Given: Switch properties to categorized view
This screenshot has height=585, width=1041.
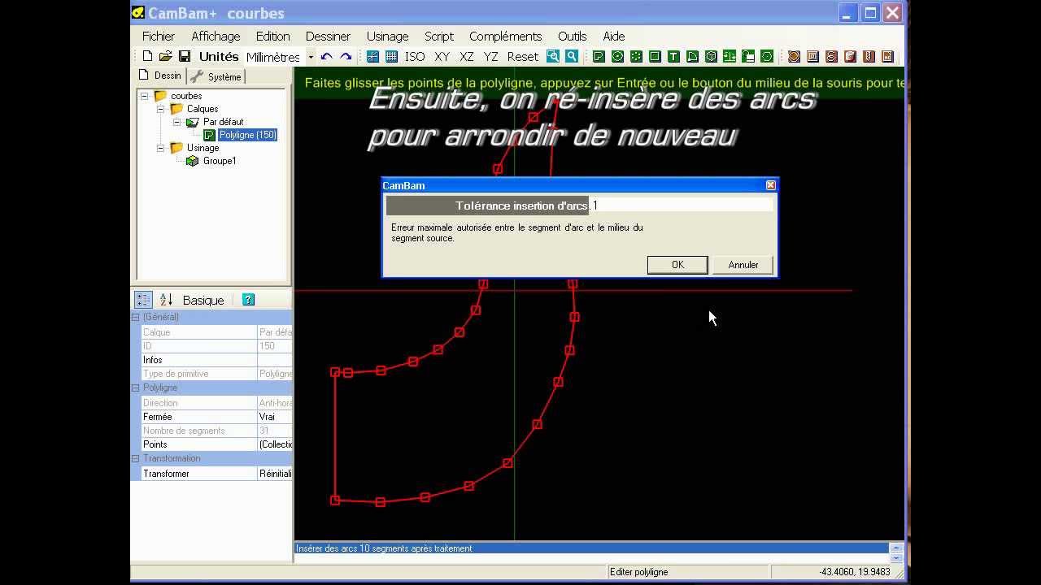Looking at the screenshot, I should click(143, 300).
